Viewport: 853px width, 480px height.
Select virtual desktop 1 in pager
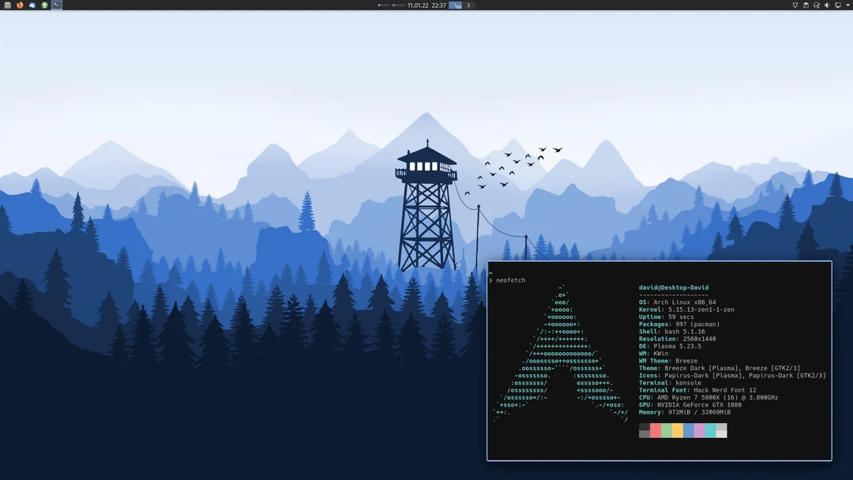coord(455,5)
